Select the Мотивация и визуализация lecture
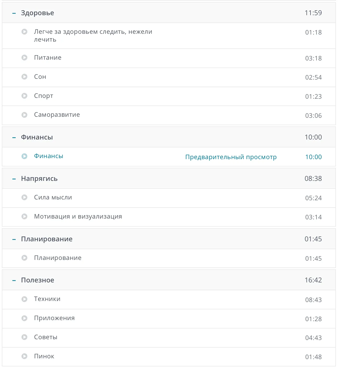 click(x=78, y=216)
